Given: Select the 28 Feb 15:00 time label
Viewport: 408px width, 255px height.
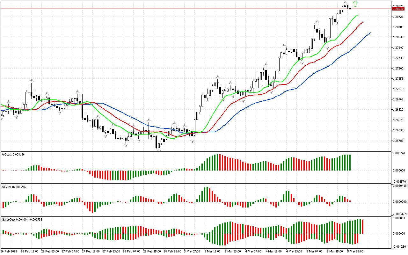Looking at the screenshot, I should click(152, 251).
